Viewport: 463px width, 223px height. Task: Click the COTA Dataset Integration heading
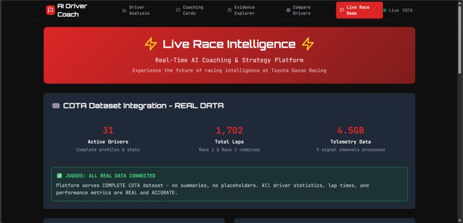tap(143, 105)
